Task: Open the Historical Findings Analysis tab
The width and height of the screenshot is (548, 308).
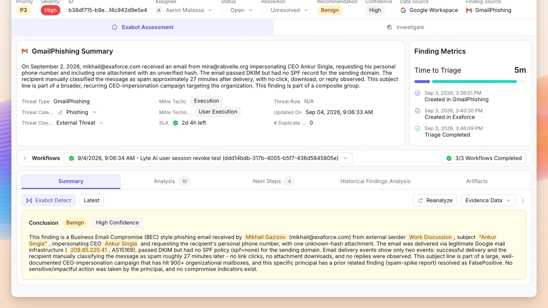Action: (375, 181)
